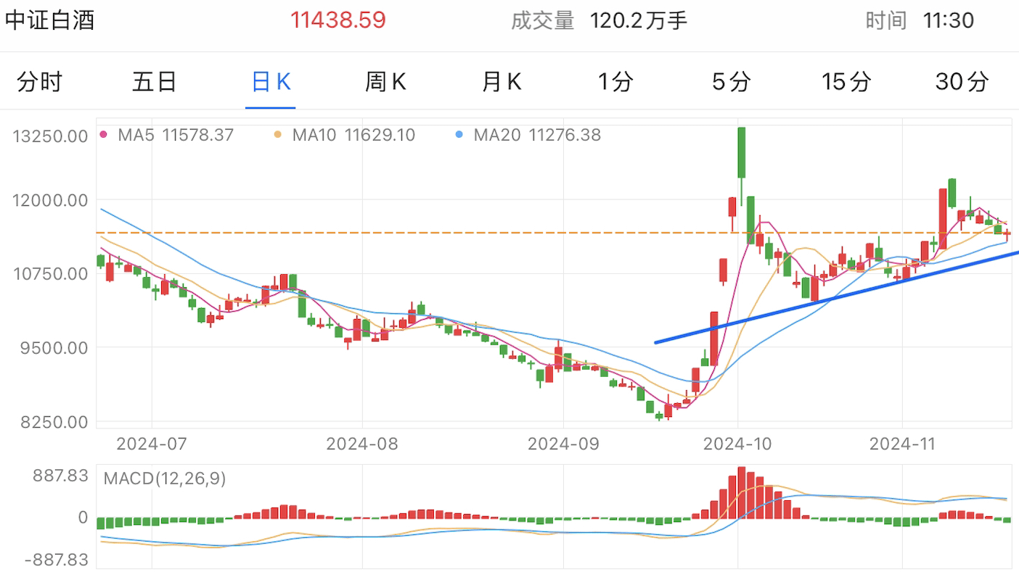
Task: Click the 2024-10 date axis label
Action: (x=738, y=443)
